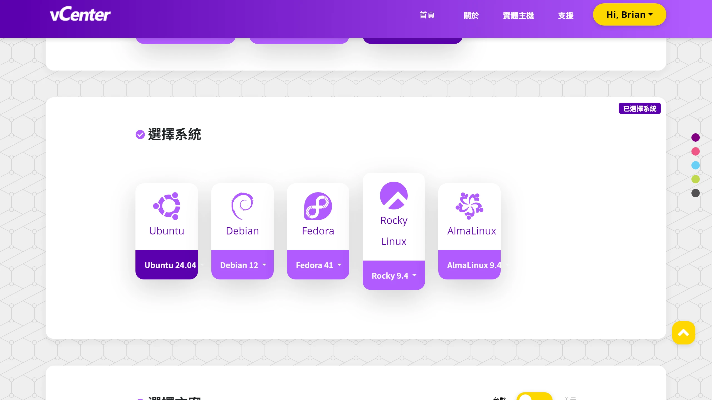The width and height of the screenshot is (712, 400).
Task: Click the Debian swirl logo icon
Action: [x=242, y=206]
